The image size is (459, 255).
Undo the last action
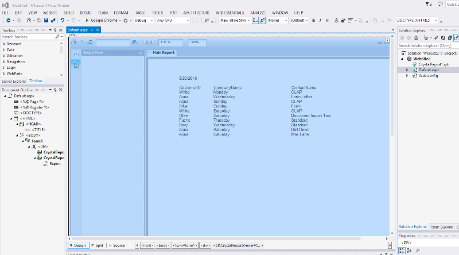(63, 20)
